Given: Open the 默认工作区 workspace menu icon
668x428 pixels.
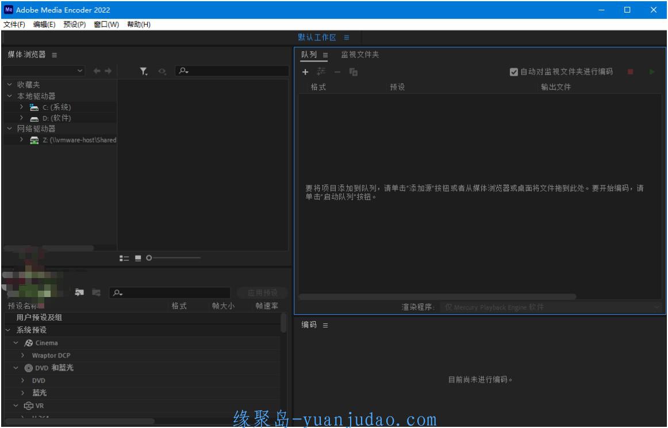Looking at the screenshot, I should pyautogui.click(x=346, y=37).
